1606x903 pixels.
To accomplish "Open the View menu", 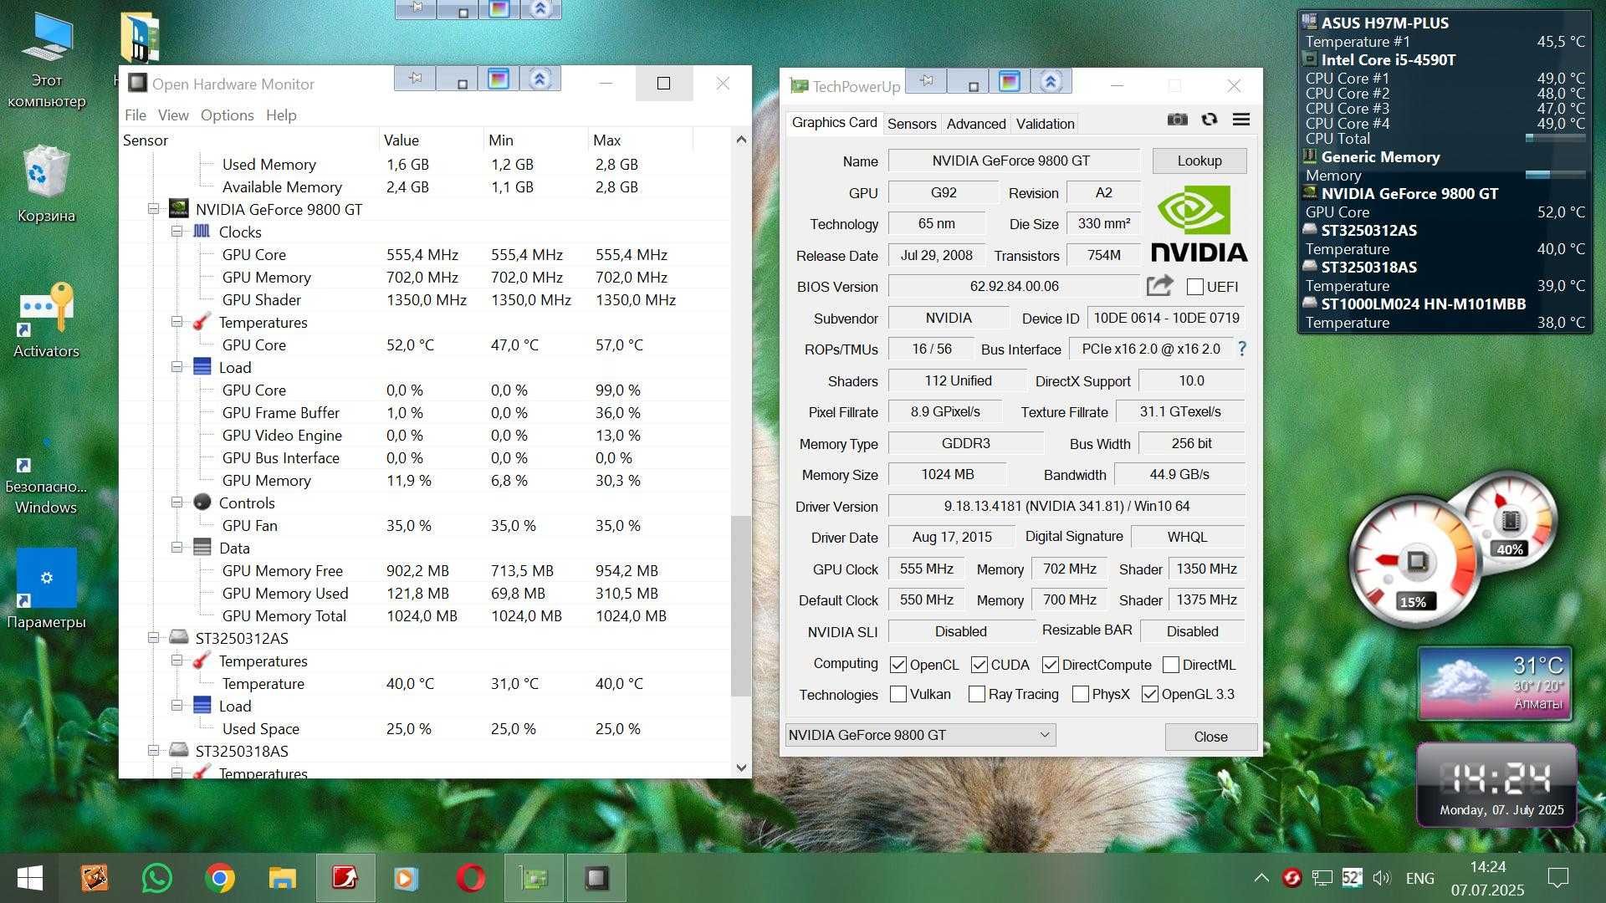I will [173, 115].
